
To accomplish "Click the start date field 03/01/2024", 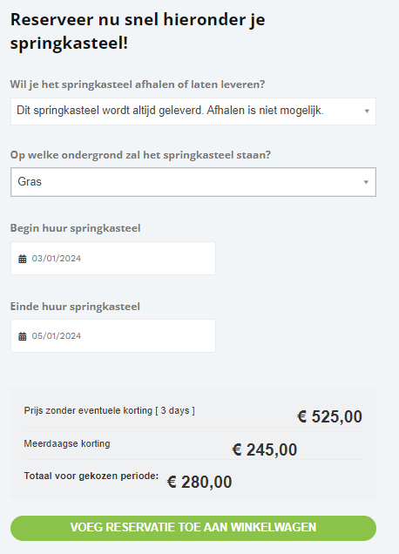I will 113,259.
